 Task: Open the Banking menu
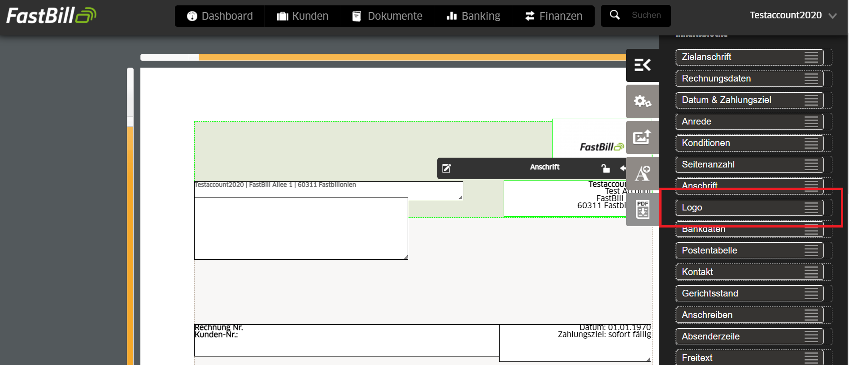(473, 16)
